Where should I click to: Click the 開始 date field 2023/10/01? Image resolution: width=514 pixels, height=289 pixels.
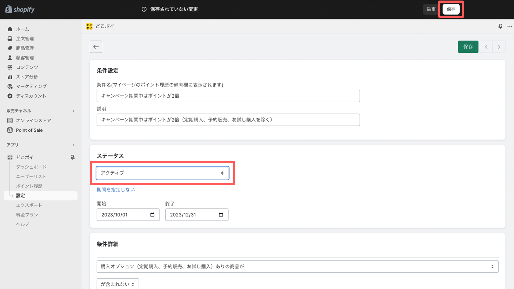[128, 215]
